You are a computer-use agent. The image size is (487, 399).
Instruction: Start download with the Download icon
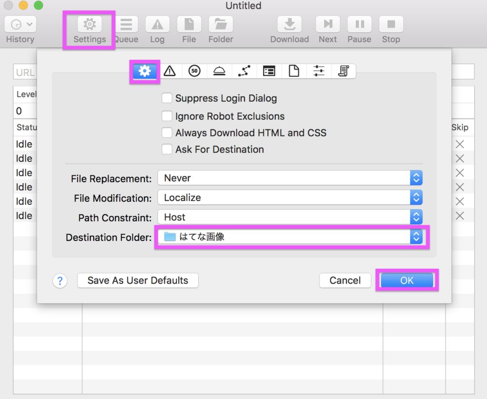pyautogui.click(x=289, y=24)
